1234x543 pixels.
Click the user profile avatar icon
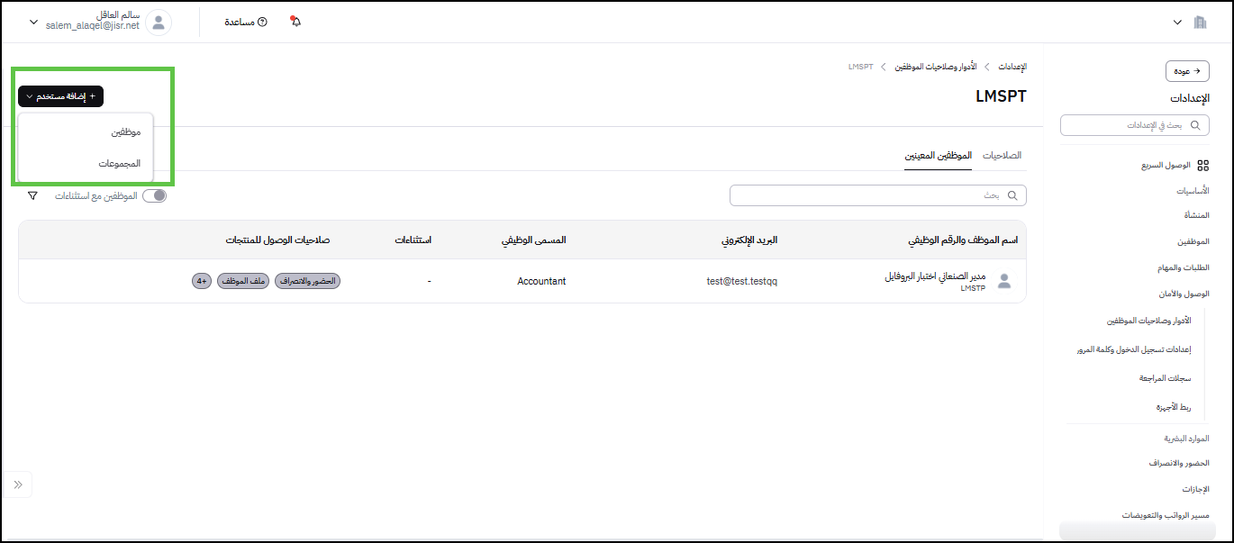coord(159,23)
